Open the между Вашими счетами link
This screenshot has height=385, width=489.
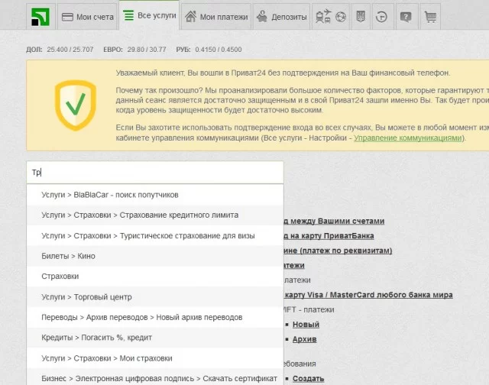[334, 221]
